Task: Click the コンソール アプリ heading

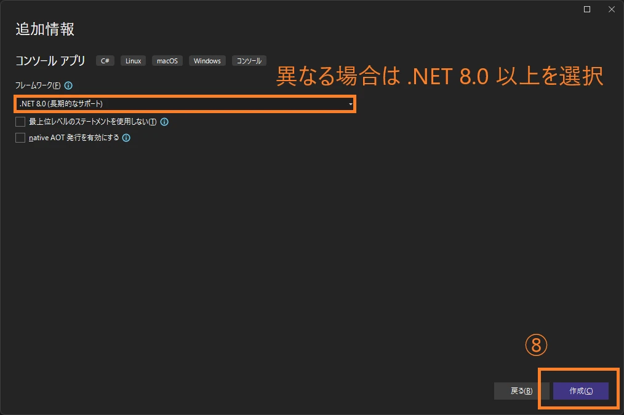Action: [50, 61]
